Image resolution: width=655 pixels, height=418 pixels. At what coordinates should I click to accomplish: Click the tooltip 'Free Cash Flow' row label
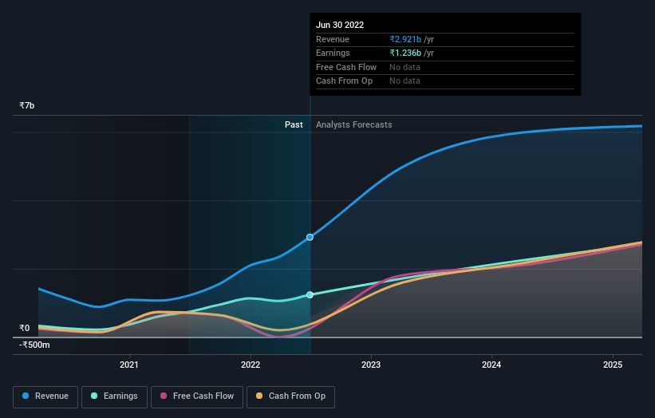click(346, 67)
